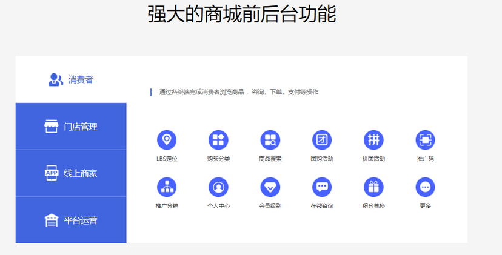Select the description starting 通过各终端完成
Image resolution: width=502 pixels, height=255 pixels.
pos(239,92)
